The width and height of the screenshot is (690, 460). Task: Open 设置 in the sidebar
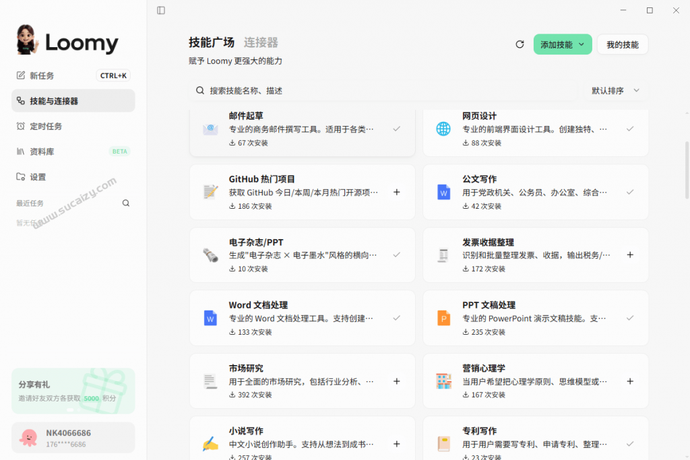[x=73, y=176]
